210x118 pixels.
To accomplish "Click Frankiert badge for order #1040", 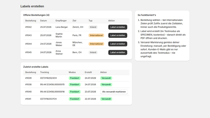I will point(75,92).
